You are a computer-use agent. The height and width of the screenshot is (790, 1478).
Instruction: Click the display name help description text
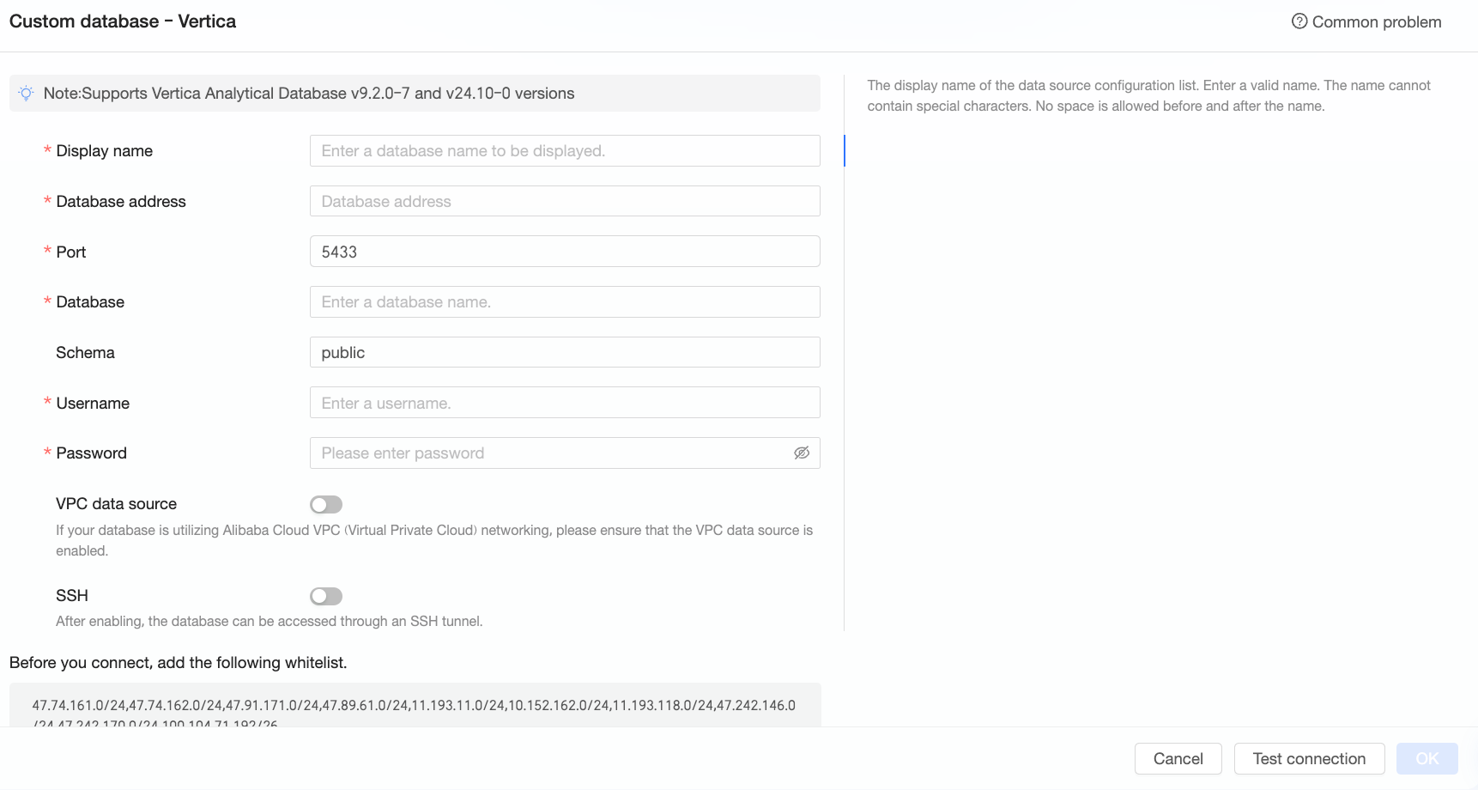coord(1148,95)
